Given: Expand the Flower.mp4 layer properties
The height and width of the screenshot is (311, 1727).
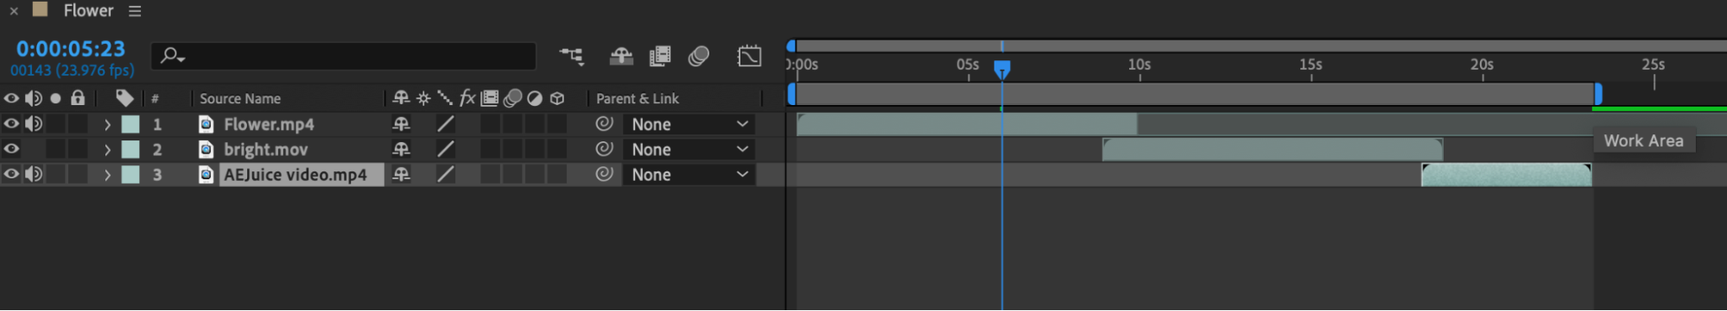Looking at the screenshot, I should (107, 124).
